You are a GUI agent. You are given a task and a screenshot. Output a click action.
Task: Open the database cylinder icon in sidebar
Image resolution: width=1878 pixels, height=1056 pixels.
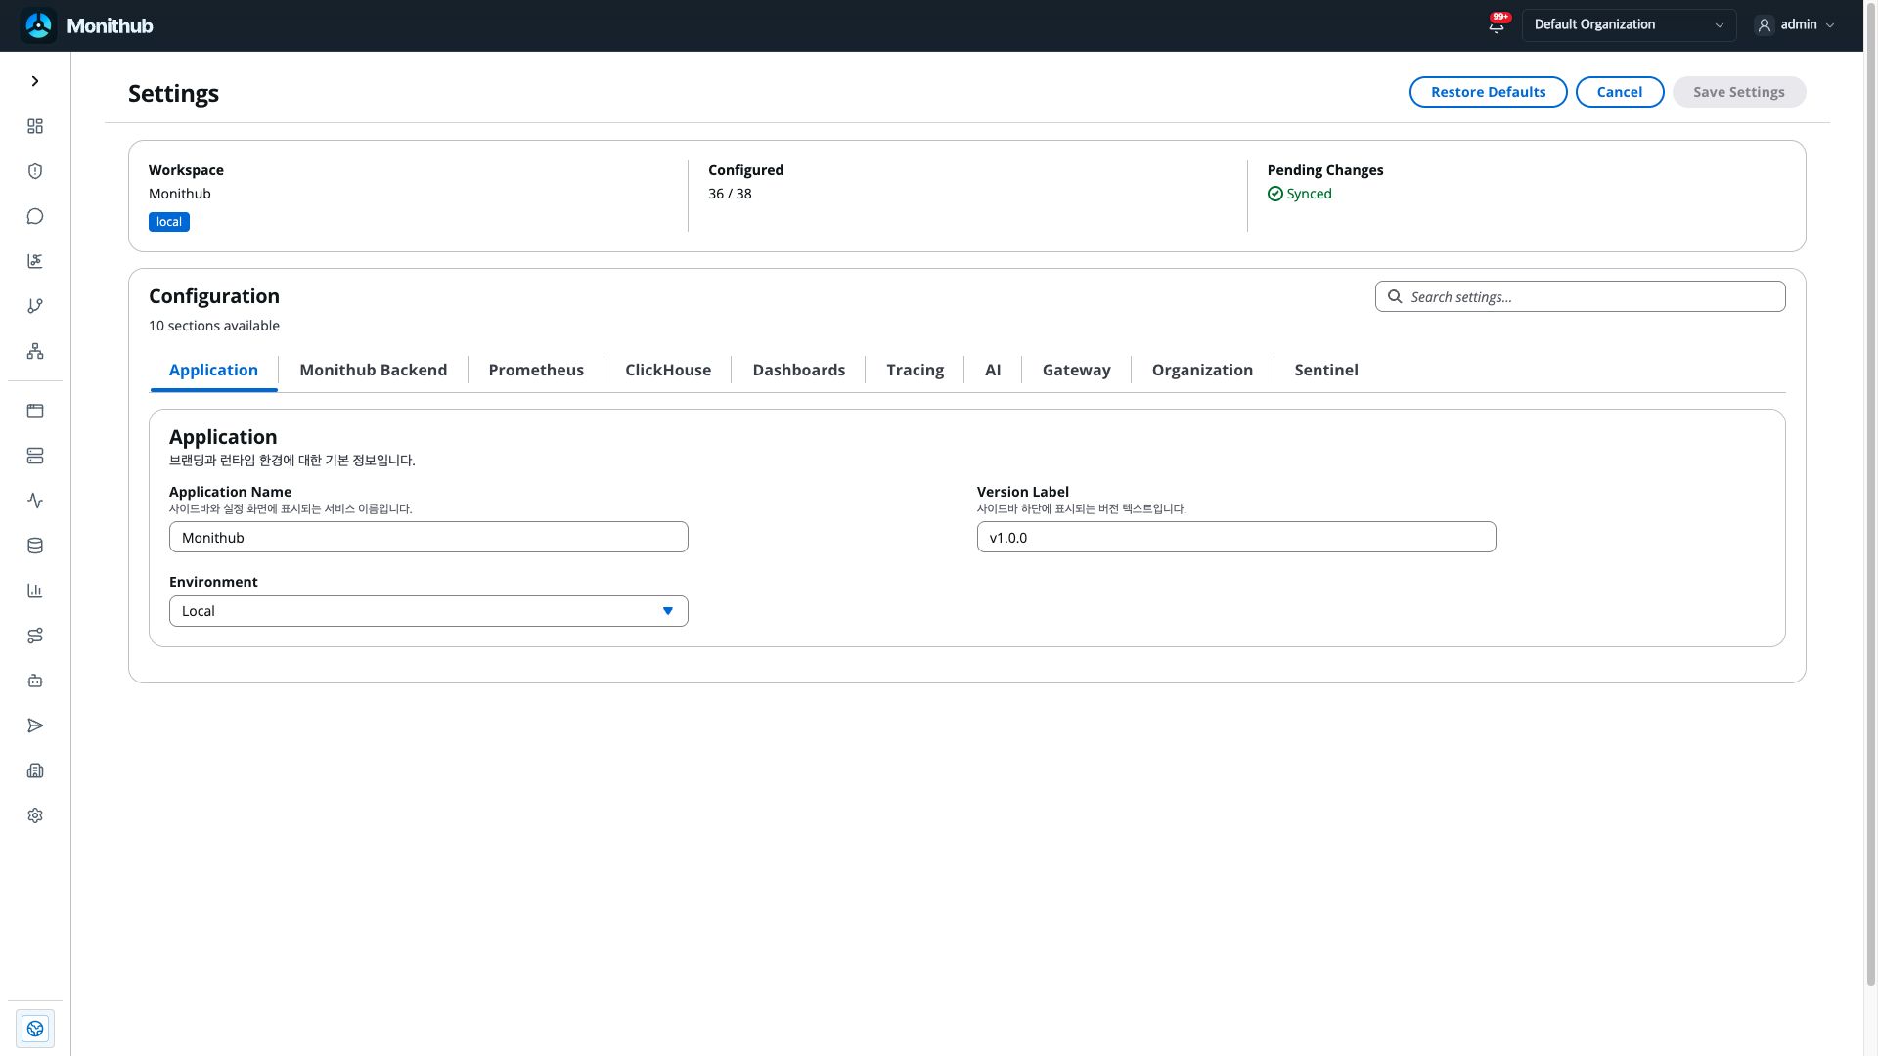(x=35, y=546)
